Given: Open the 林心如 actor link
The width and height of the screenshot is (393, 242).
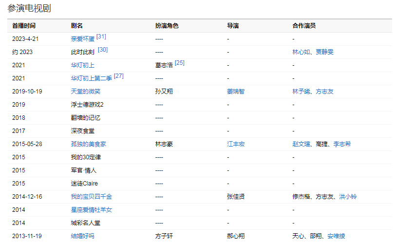Looking at the screenshot, I should [300, 52].
